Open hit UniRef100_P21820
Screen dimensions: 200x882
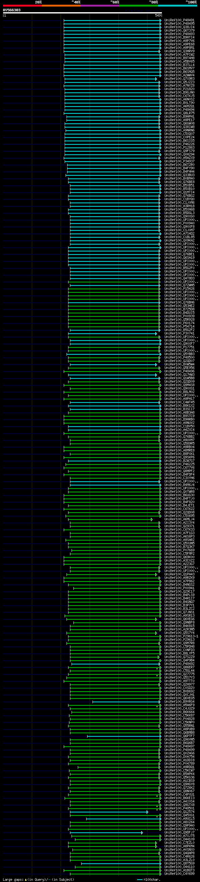point(179,89)
